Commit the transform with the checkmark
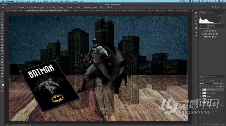 click(x=111, y=7)
